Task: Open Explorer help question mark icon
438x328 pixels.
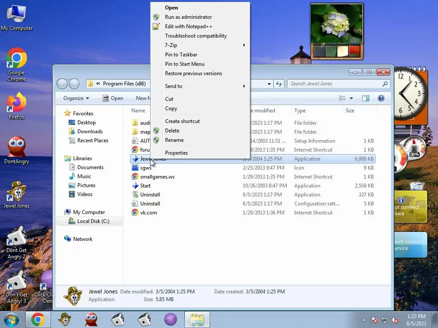Action: [381, 98]
